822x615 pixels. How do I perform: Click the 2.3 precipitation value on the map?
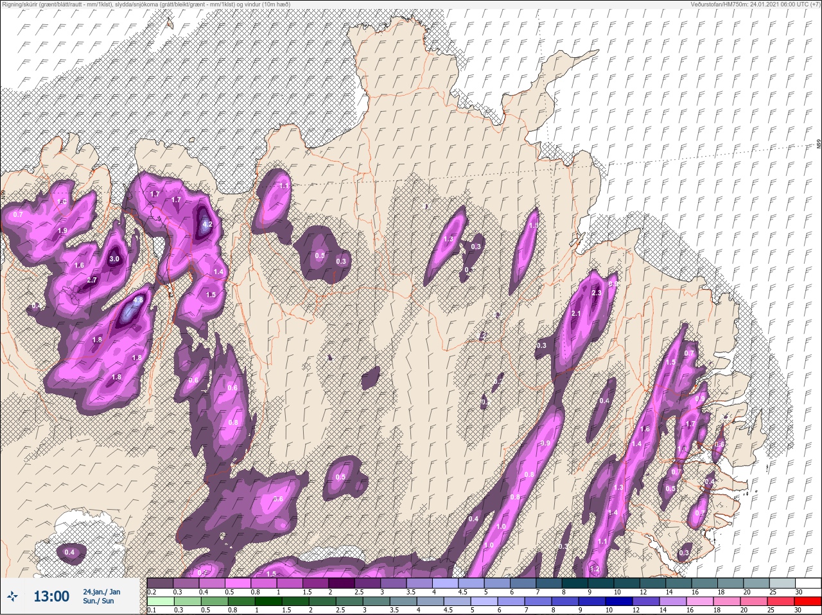pyautogui.click(x=596, y=293)
